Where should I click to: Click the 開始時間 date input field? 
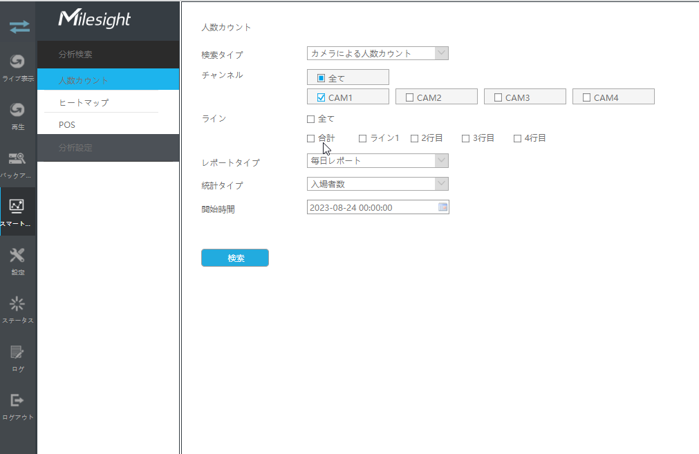(x=371, y=207)
